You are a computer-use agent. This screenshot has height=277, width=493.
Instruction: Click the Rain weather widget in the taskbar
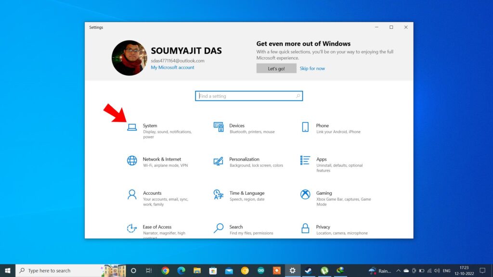pyautogui.click(x=380, y=270)
